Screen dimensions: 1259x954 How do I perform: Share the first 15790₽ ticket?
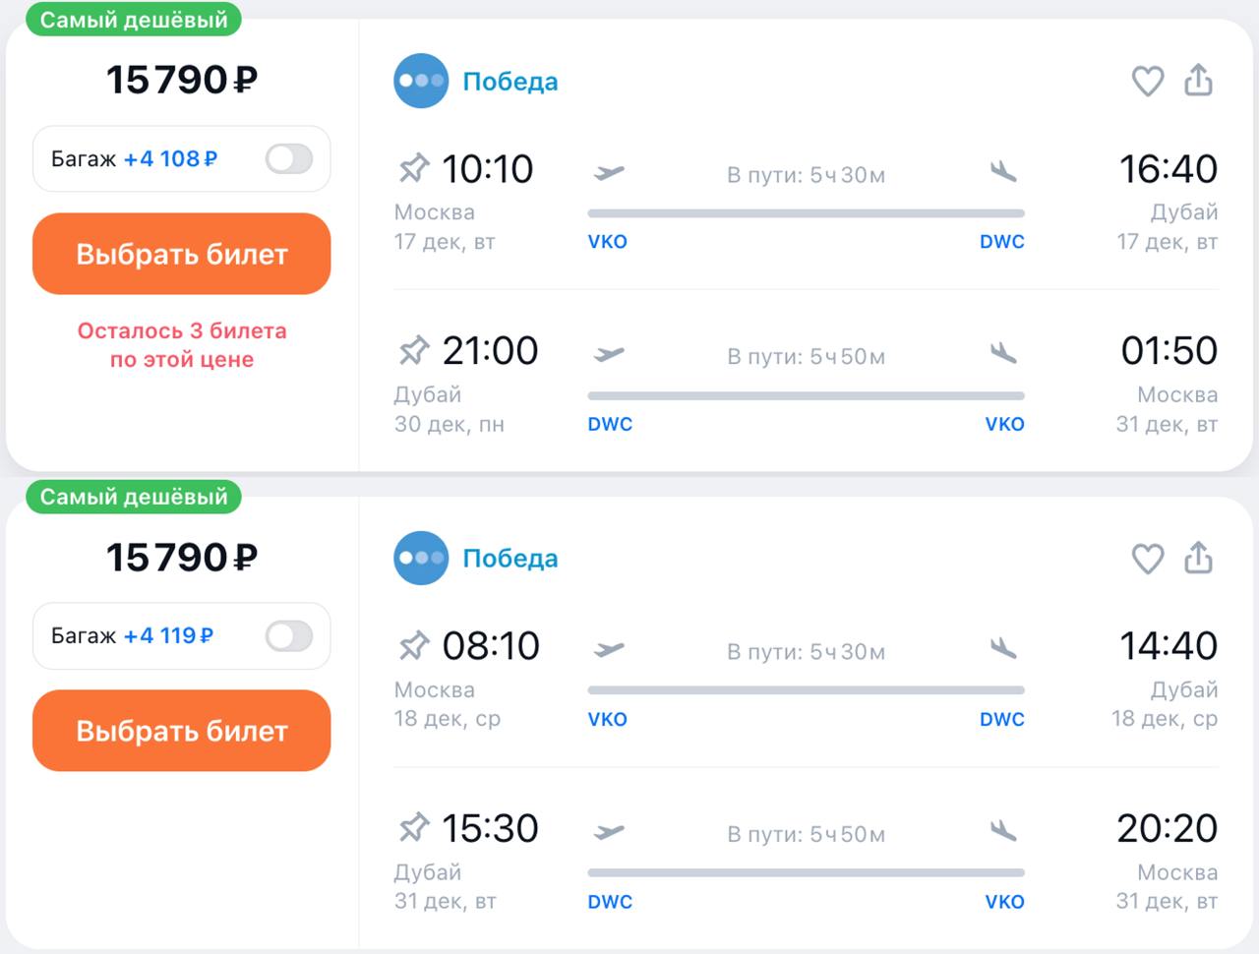point(1198,80)
